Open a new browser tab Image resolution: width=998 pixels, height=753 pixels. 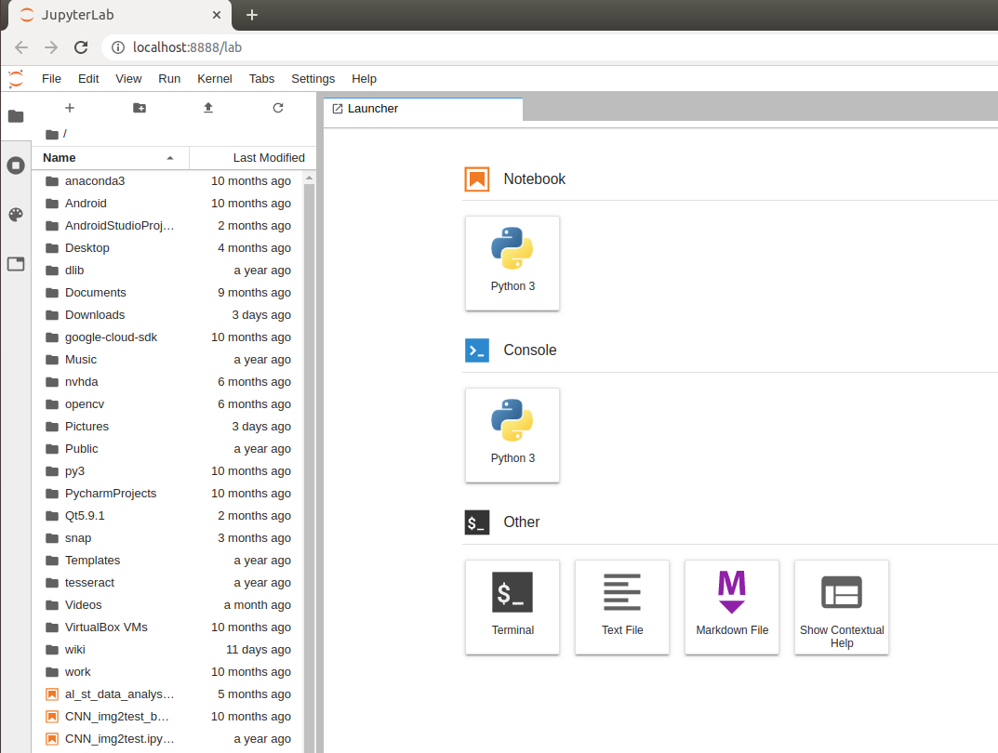[x=252, y=15]
